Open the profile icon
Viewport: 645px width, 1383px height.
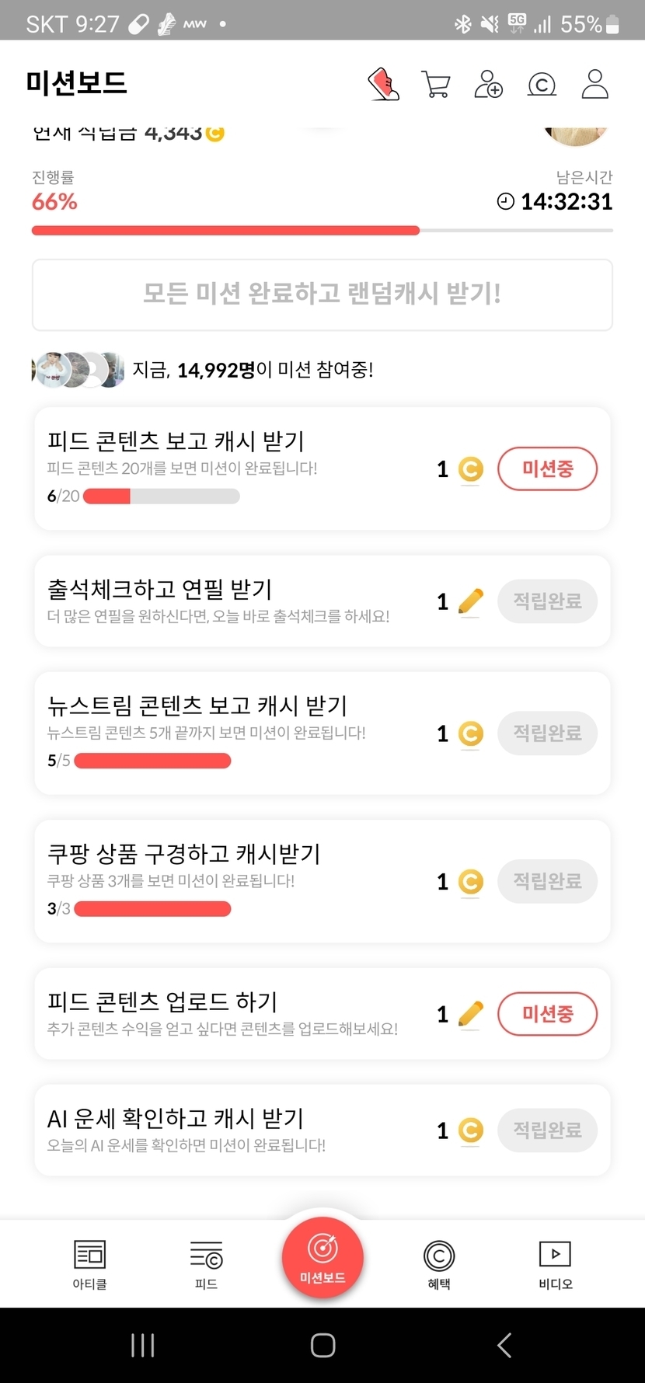tap(594, 84)
